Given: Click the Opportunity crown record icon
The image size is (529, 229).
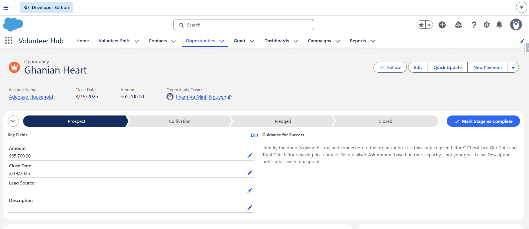Looking at the screenshot, I should click(x=14, y=67).
